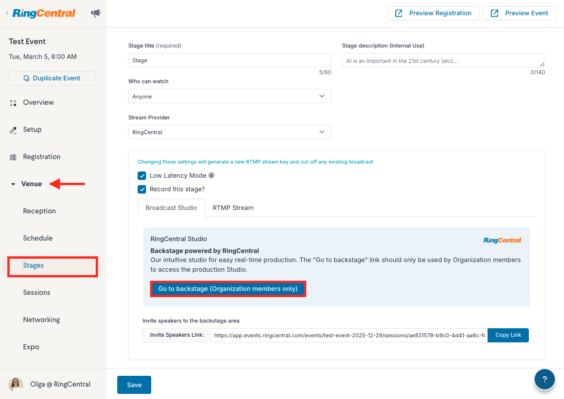Click the Low Latency Mode info icon
Viewport: 564px width, 399px height.
(212, 175)
